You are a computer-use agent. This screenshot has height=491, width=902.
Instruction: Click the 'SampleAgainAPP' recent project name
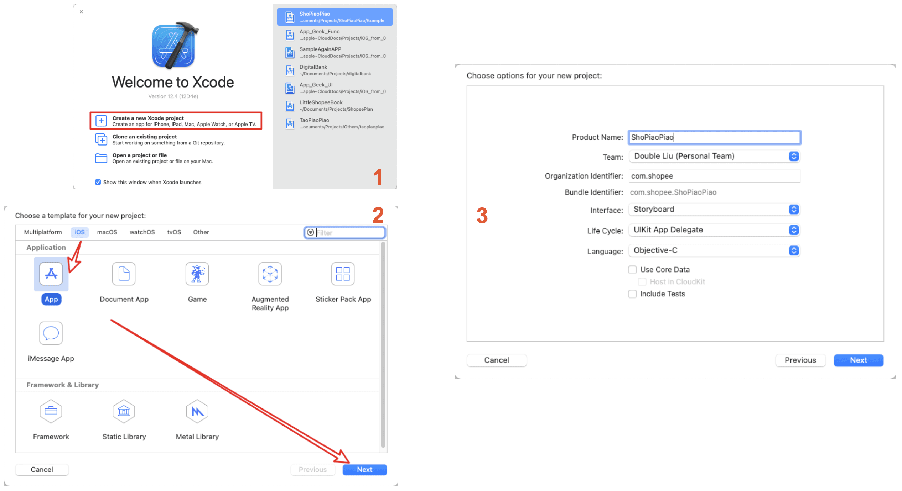[x=320, y=49]
